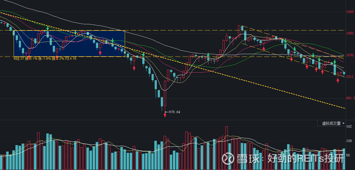Click the 978.64 low price label
The height and width of the screenshot is (170, 355).
point(174,112)
